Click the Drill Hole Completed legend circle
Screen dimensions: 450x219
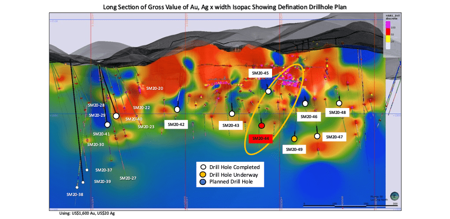pos(203,167)
